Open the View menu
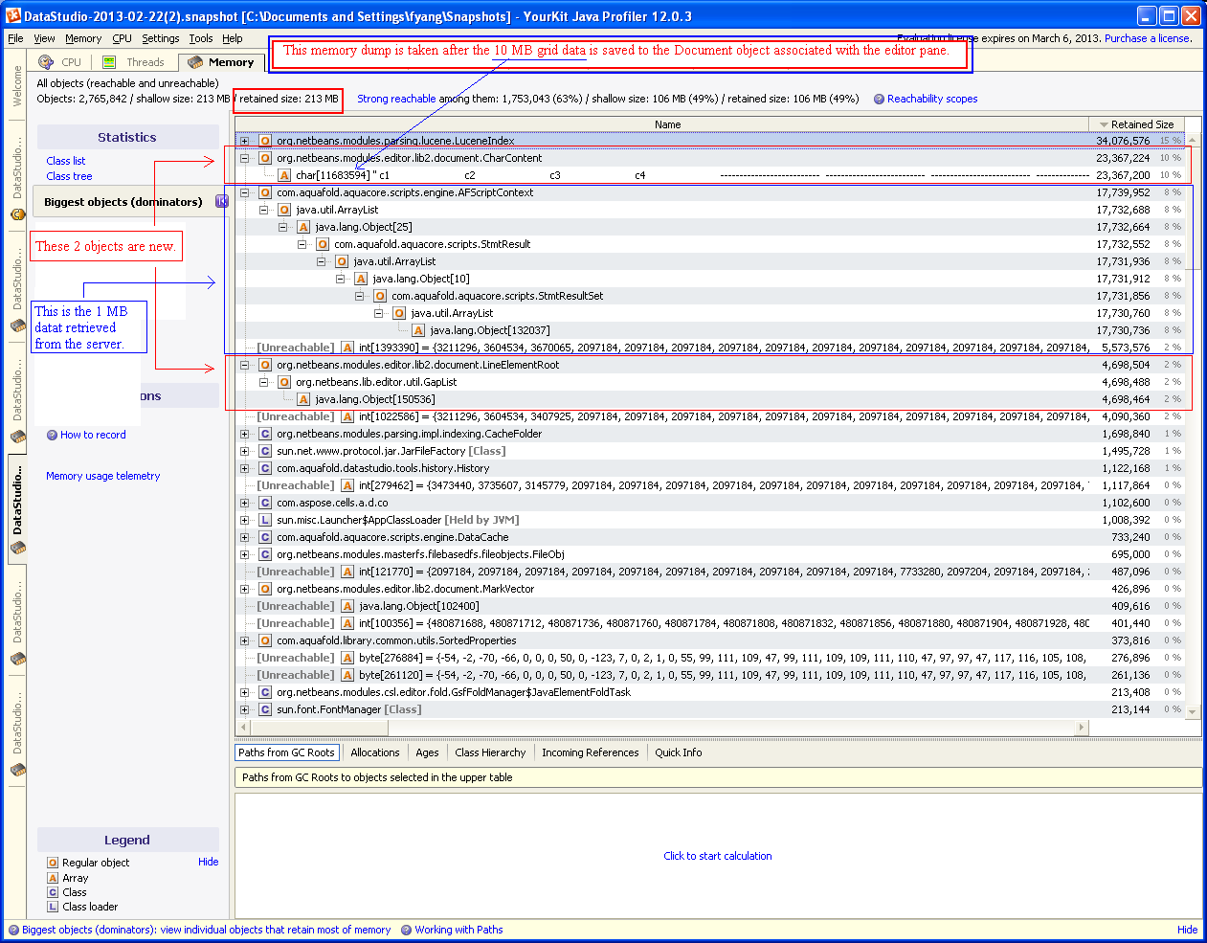 [45, 38]
